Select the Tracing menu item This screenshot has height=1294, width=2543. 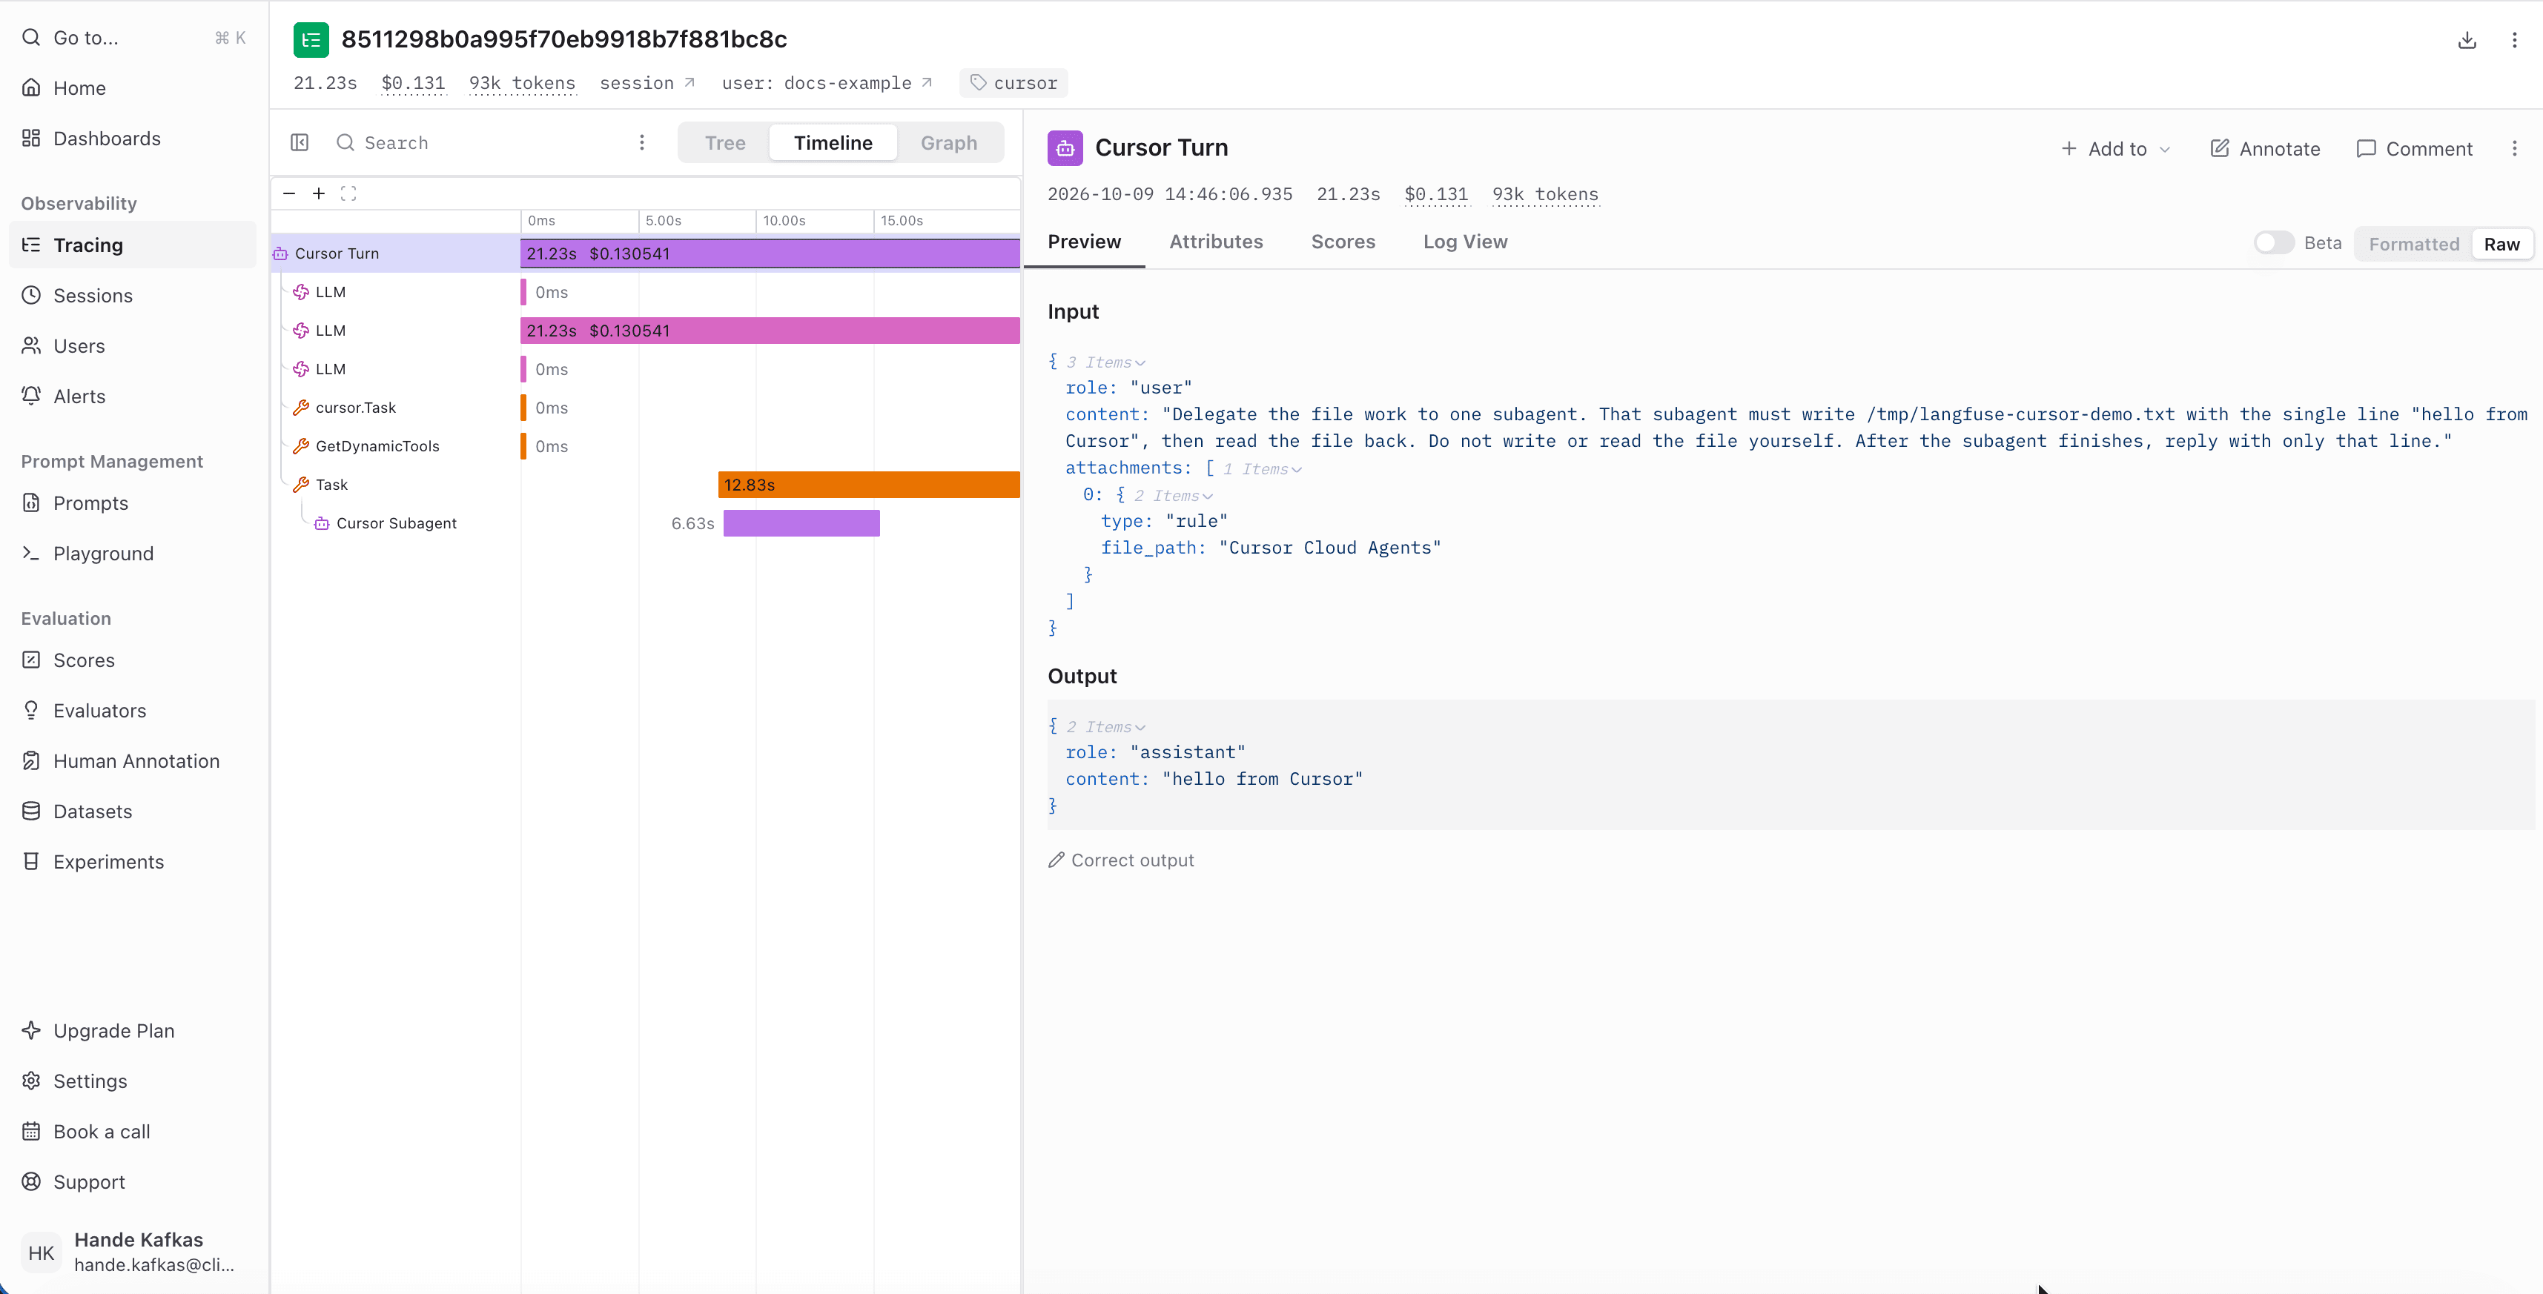(133, 245)
